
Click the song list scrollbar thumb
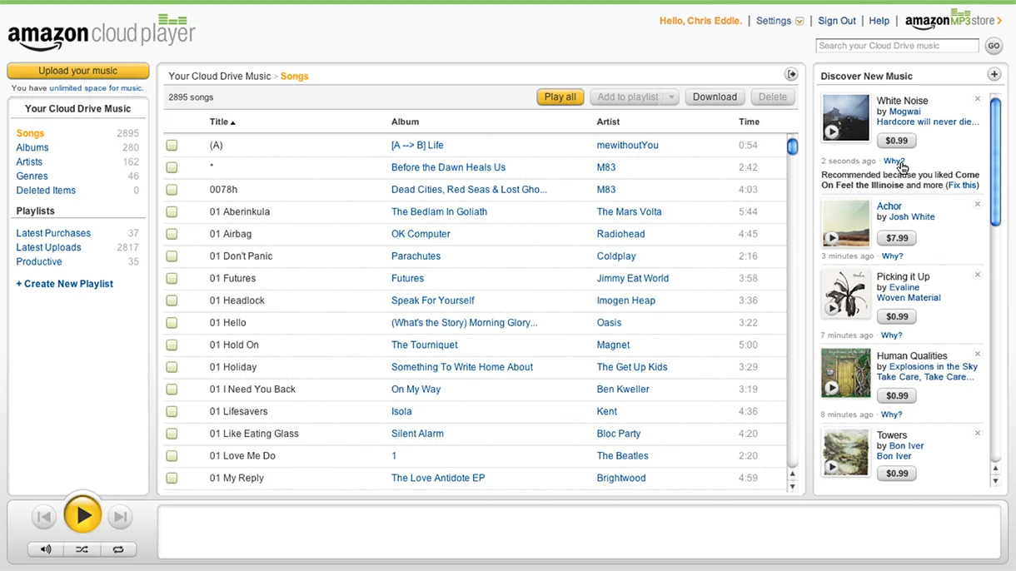click(792, 146)
